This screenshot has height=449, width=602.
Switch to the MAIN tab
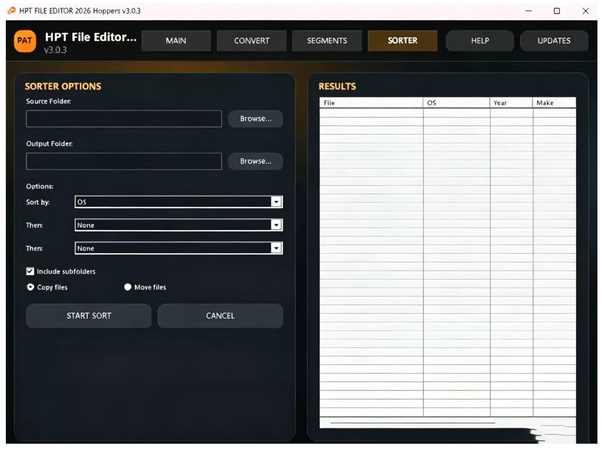(176, 41)
